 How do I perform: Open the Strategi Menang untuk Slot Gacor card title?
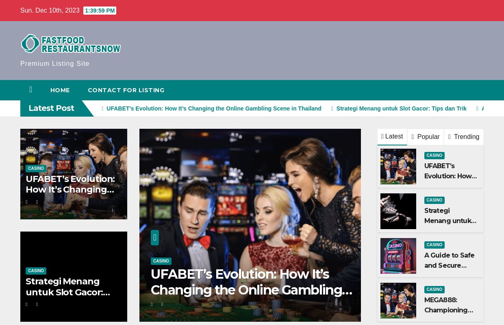(67, 287)
